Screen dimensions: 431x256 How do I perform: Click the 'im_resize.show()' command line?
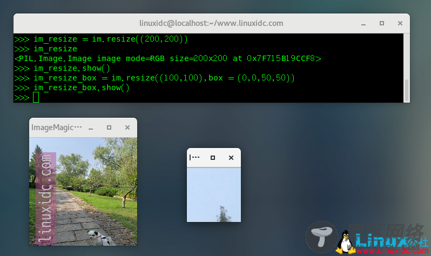click(62, 68)
